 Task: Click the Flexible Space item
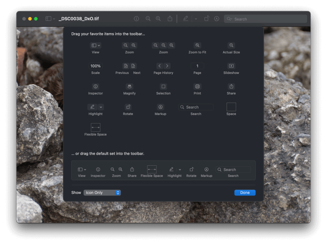point(95,128)
